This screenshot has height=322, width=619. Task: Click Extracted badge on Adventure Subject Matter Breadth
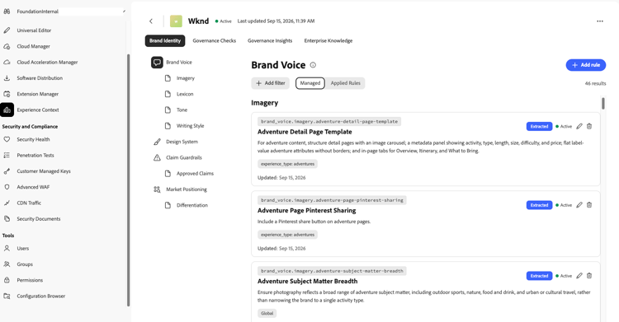pyautogui.click(x=539, y=276)
